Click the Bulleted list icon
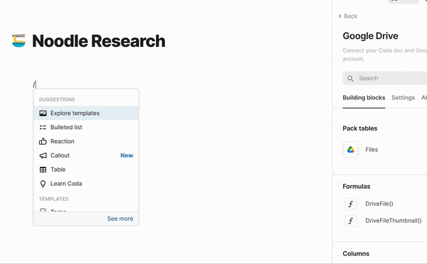Viewport: 427px width, 264px height. [43, 127]
